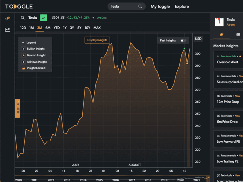Image resolution: width=243 pixels, height=182 pixels.
Task: Open the Oversold Alert insight card
Action: (x=228, y=60)
